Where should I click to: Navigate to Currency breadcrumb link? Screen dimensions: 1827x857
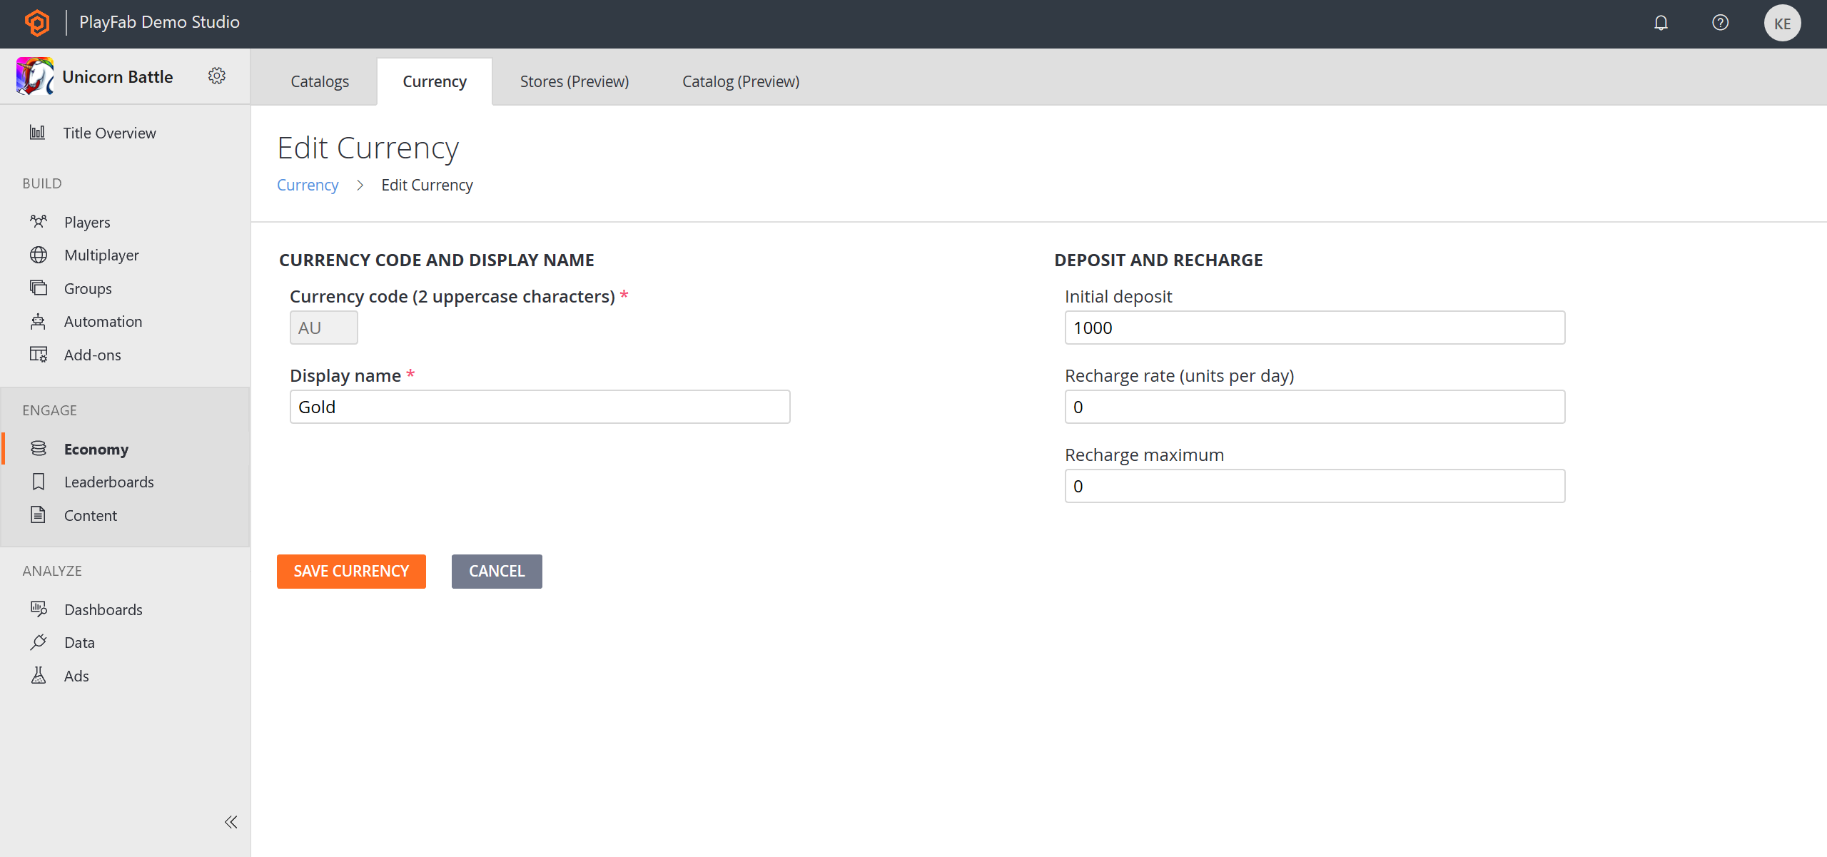click(x=308, y=184)
